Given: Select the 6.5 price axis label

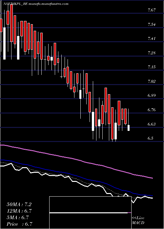Looking at the screenshot, I should click(x=151, y=138).
